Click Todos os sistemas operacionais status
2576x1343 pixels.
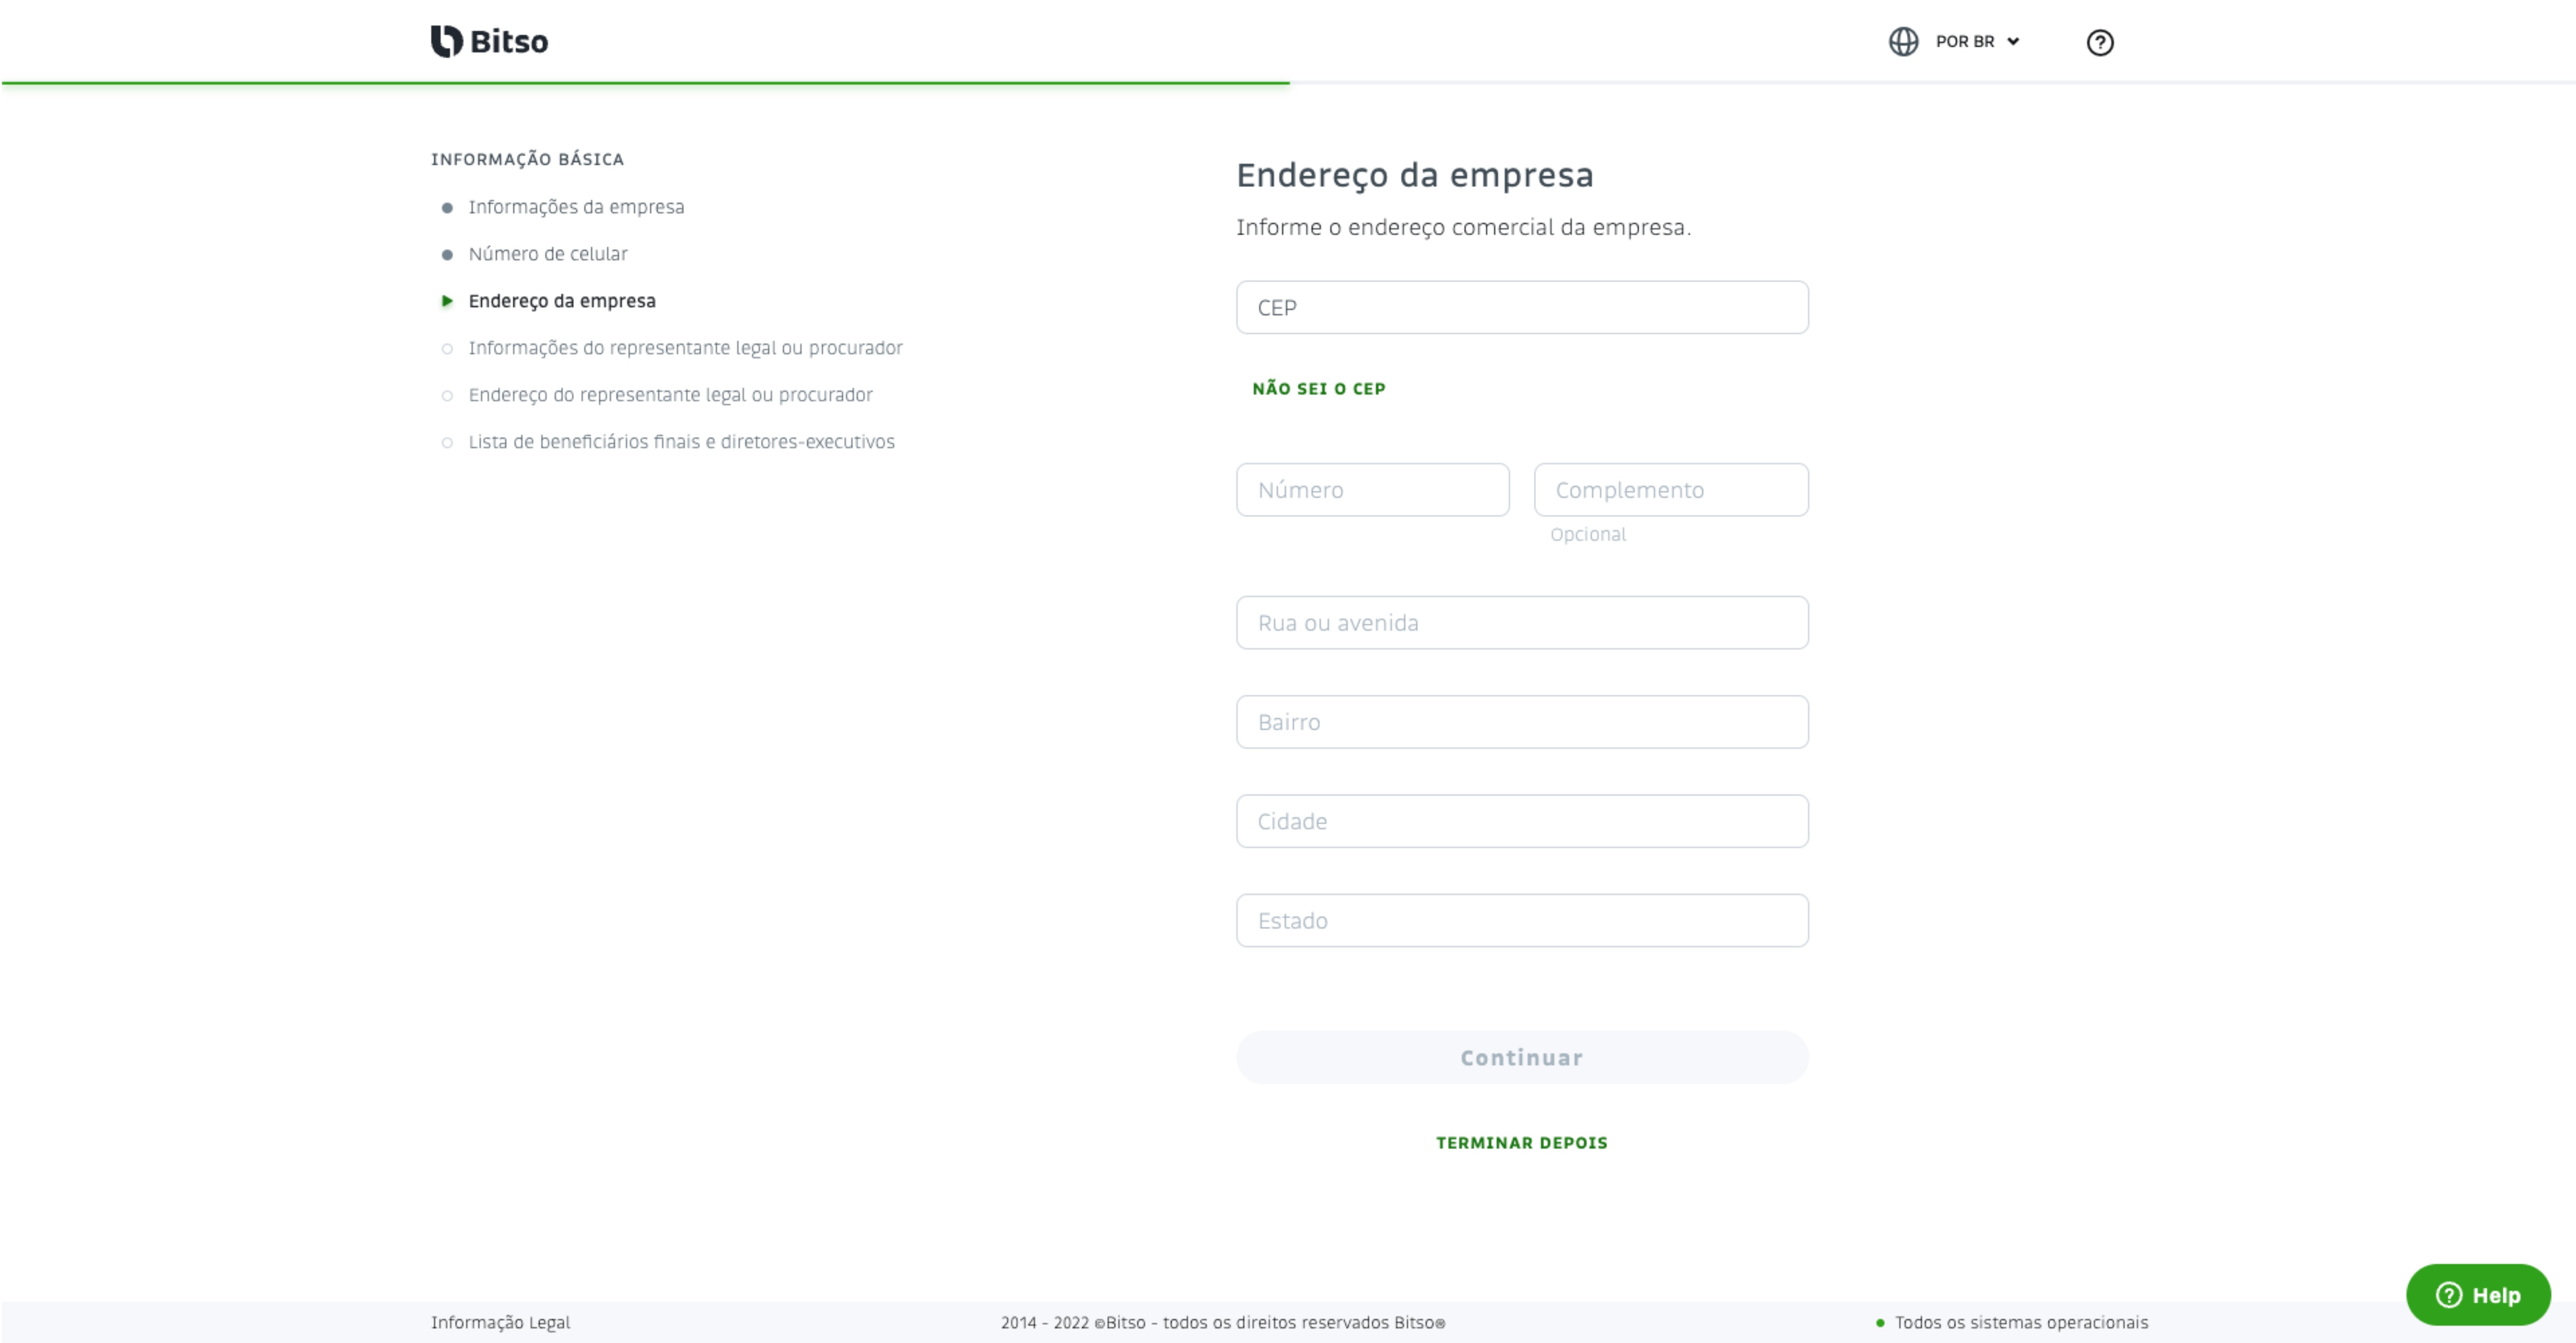click(x=2021, y=1322)
